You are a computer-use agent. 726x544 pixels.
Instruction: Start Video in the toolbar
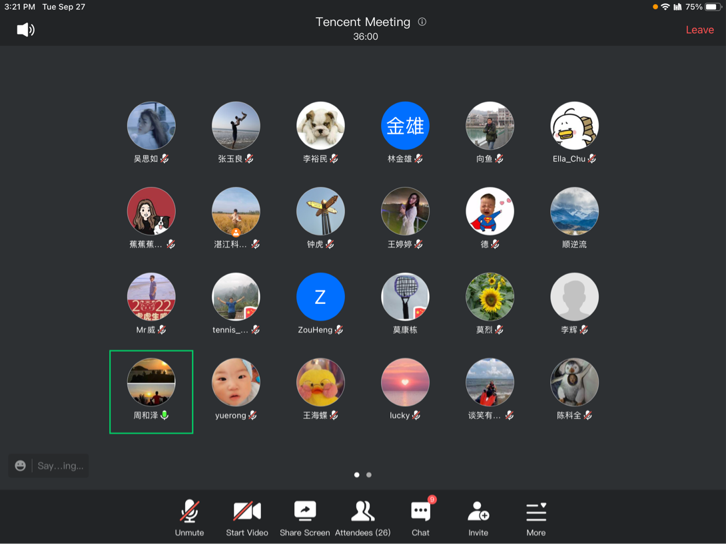(247, 517)
